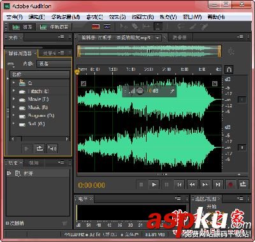
Task: Switch to the 媒体浏览器 tab
Action: (20, 53)
